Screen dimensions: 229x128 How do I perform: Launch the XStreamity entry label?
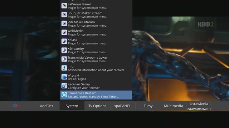click(75, 49)
